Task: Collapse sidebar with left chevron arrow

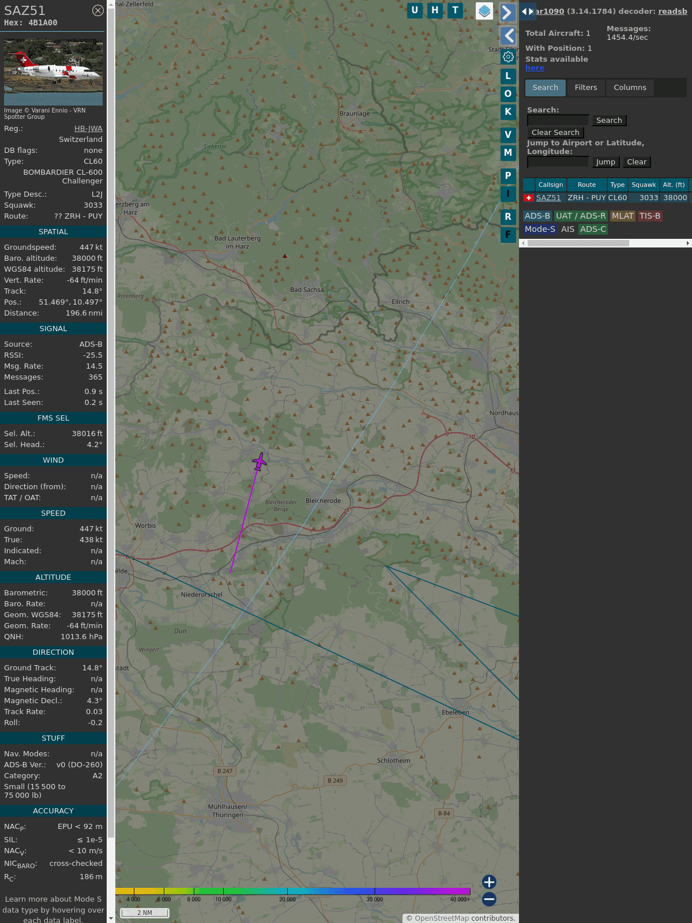Action: pos(507,36)
